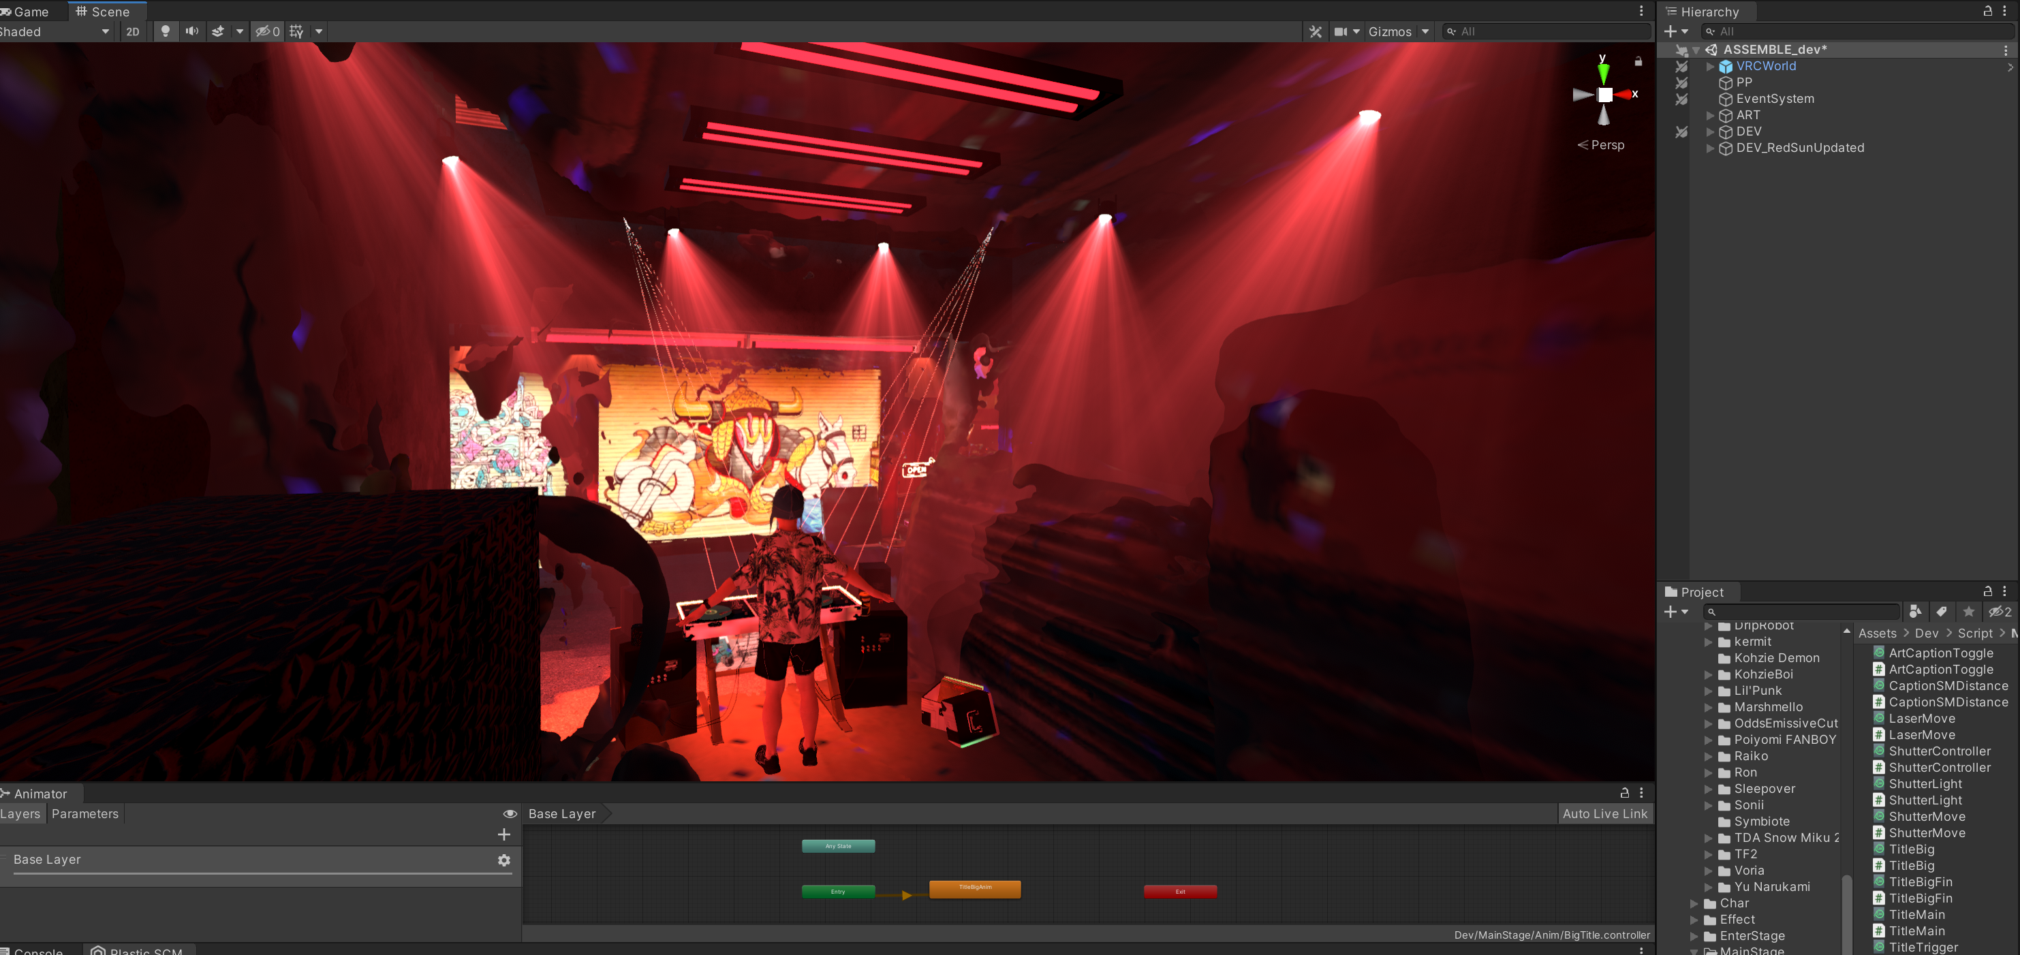The height and width of the screenshot is (955, 2020).
Task: Click Assets in the breadcrumb path
Action: click(1876, 633)
